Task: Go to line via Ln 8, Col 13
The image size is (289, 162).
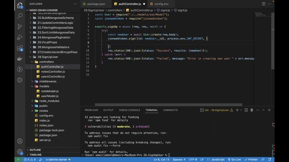Action: click(x=162, y=160)
